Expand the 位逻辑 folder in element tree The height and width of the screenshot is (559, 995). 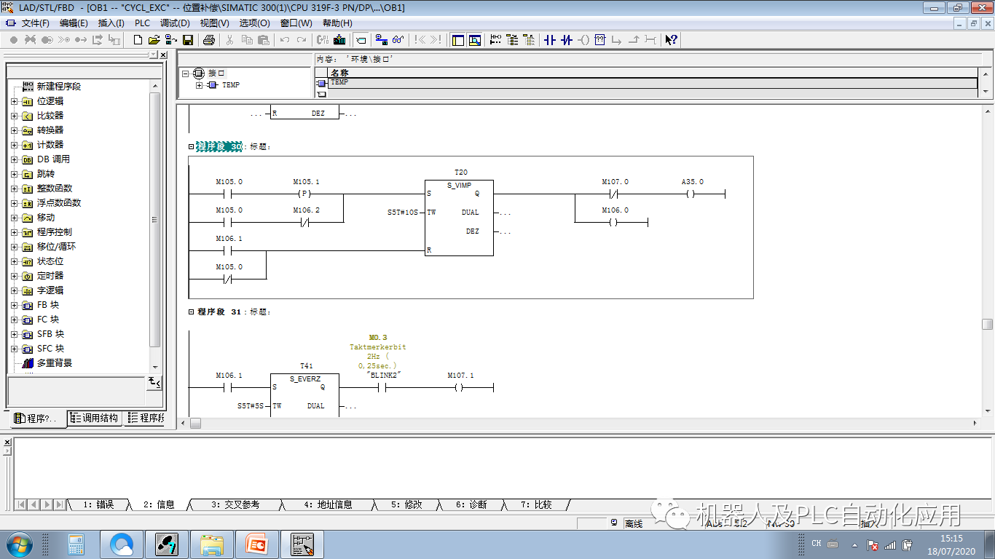(14, 101)
